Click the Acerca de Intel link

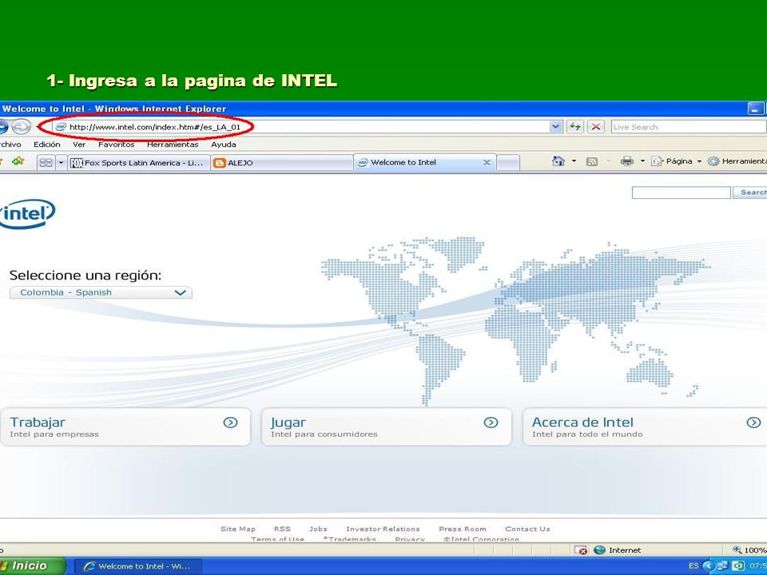pyautogui.click(x=582, y=422)
